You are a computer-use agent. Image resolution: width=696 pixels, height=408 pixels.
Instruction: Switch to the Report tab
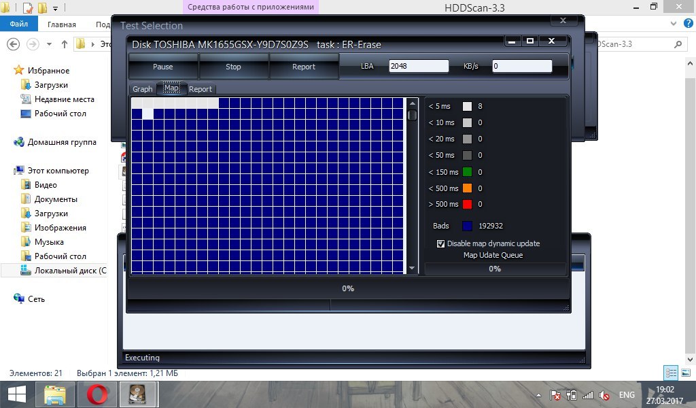click(200, 89)
